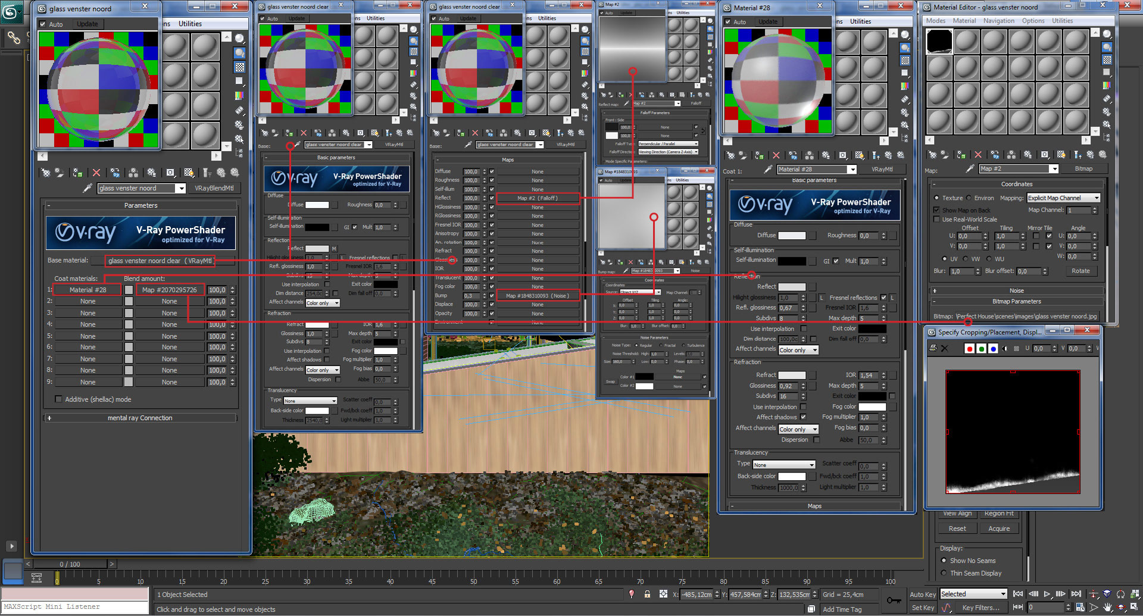The image size is (1143, 616).
Task: Choose Thin Seam Display option
Action: coord(944,573)
